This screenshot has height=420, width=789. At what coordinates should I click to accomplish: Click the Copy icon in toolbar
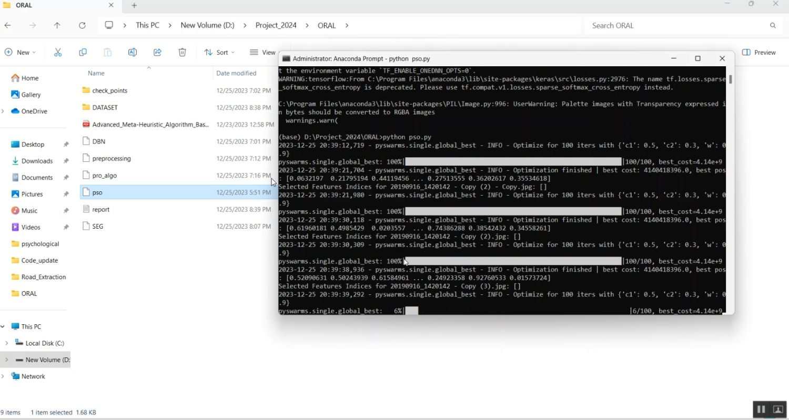[83, 52]
